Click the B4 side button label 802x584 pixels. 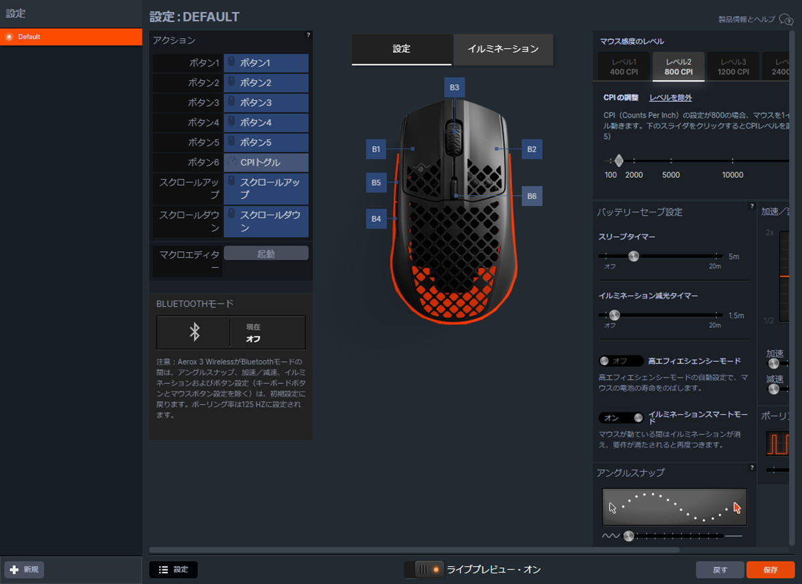click(376, 218)
